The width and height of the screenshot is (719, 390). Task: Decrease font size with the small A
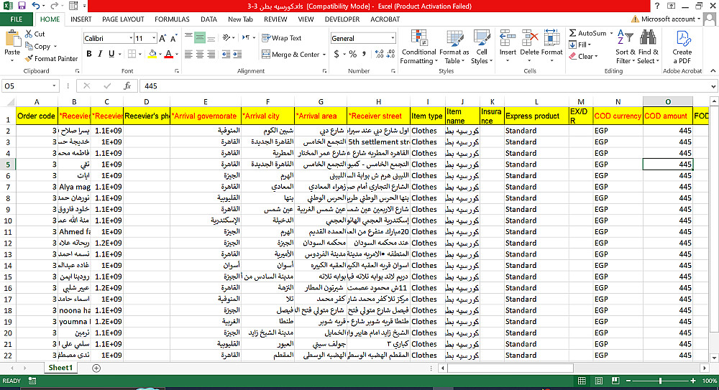[174, 39]
